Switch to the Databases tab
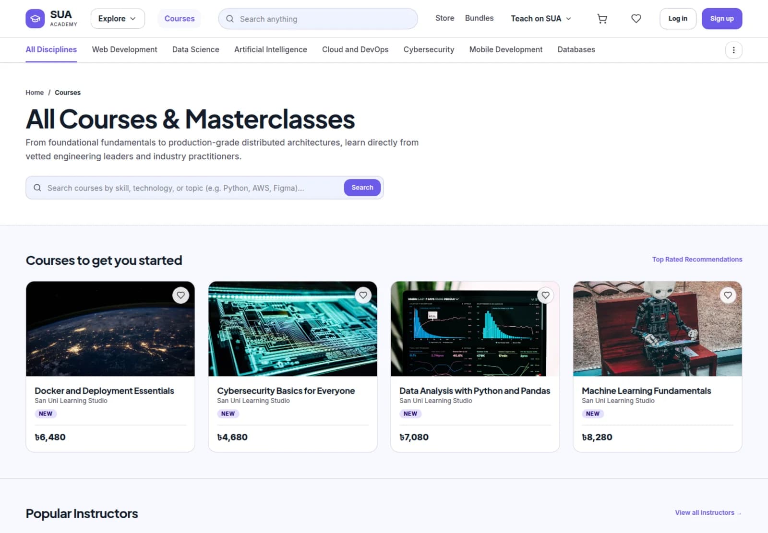Screen dimensions: 768x533 coord(576,49)
